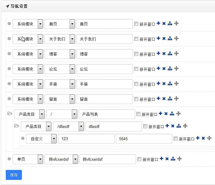The image size is (215, 185).
Task: Click the move icon in the 5645 row
Action: pyautogui.click(x=209, y=138)
